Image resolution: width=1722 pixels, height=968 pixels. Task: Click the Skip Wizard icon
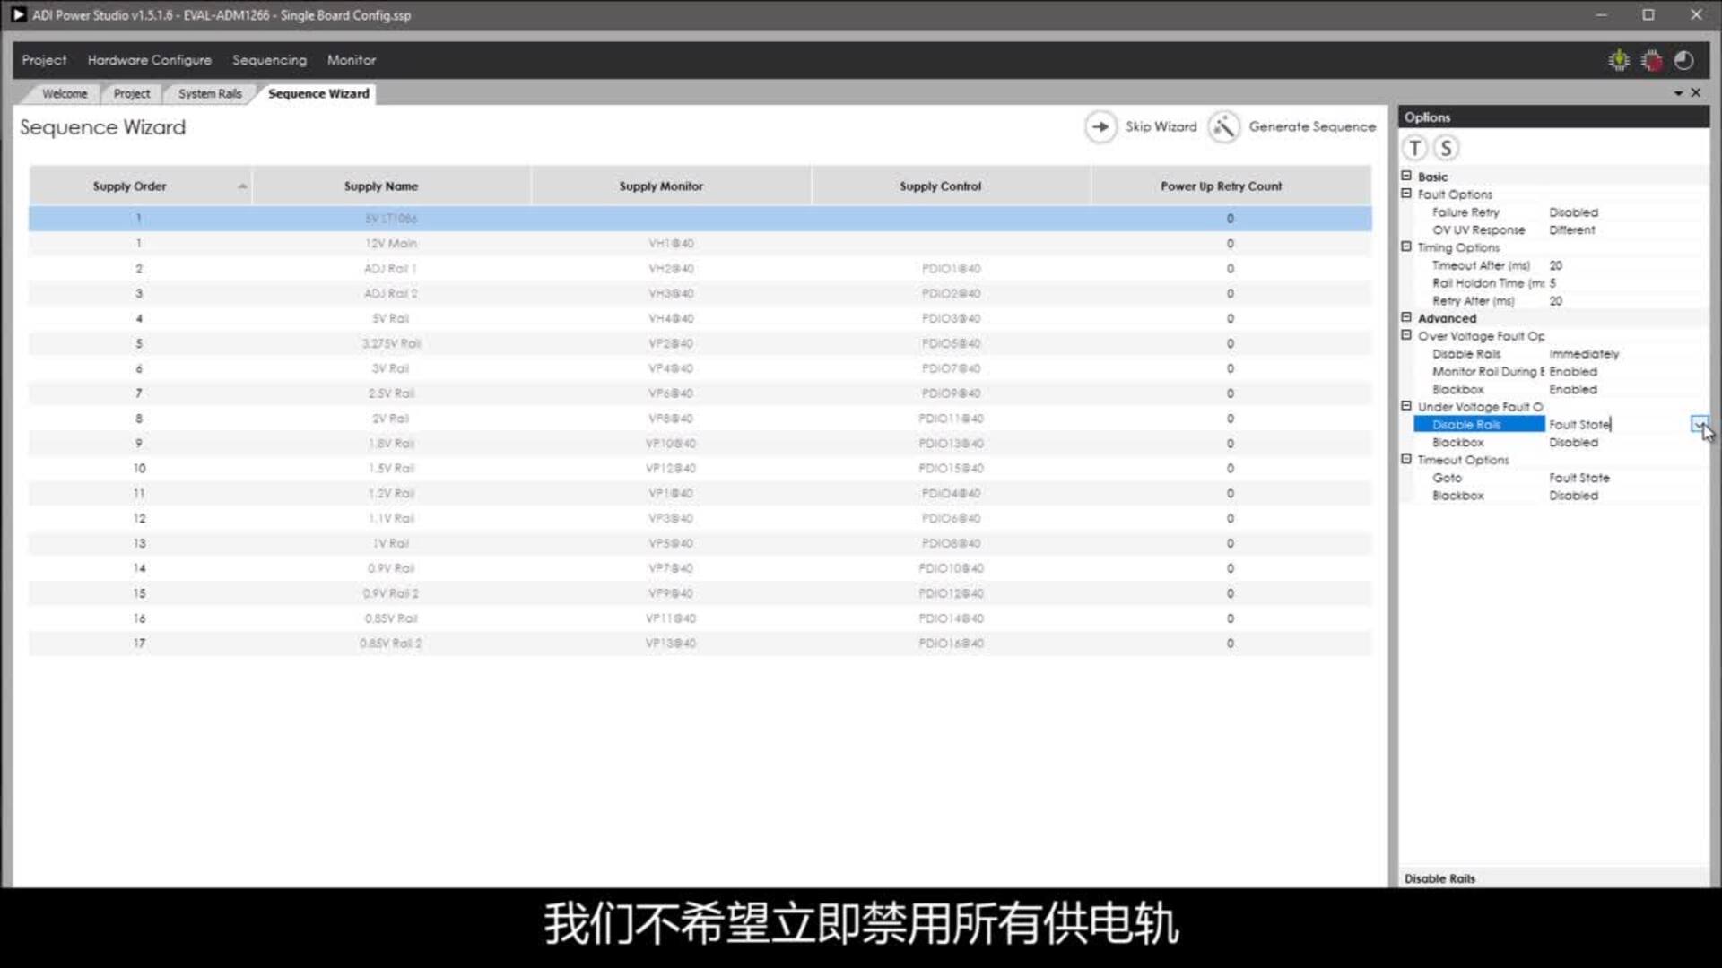point(1099,126)
